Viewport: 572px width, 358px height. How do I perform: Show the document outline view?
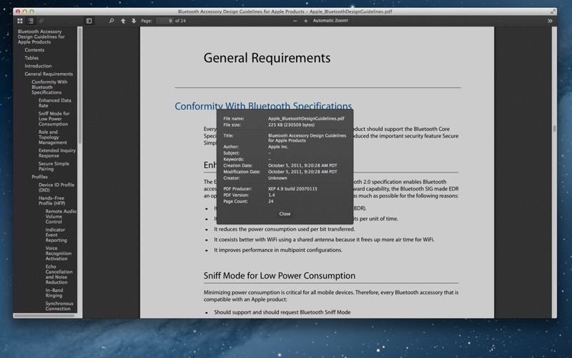point(31,21)
